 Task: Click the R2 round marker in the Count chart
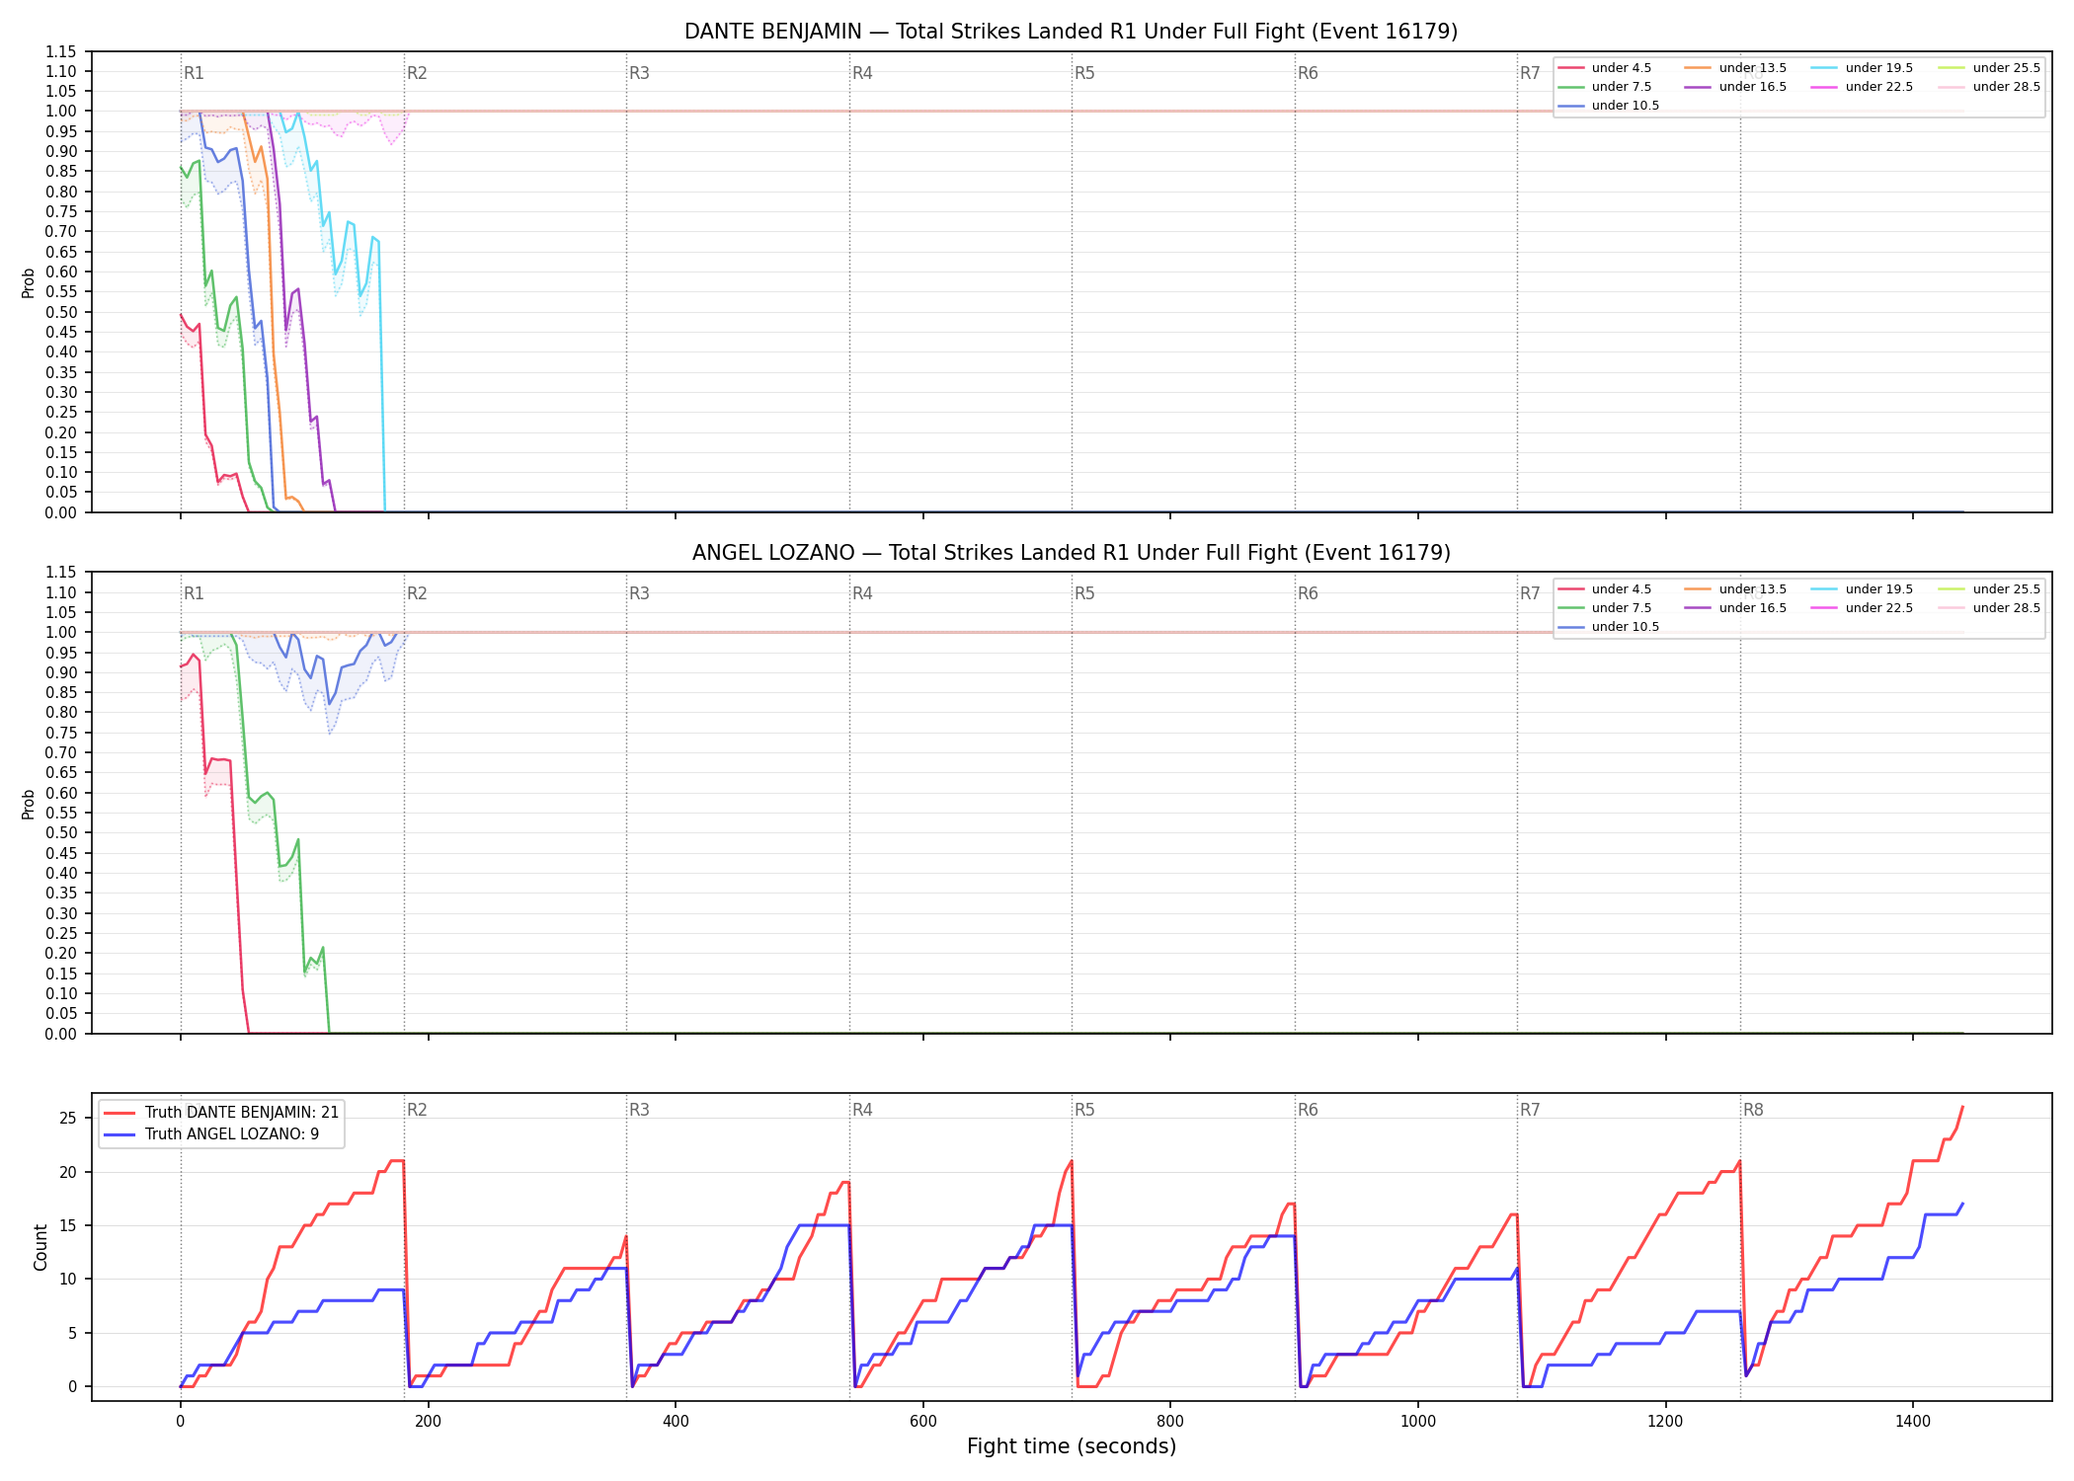(417, 1110)
